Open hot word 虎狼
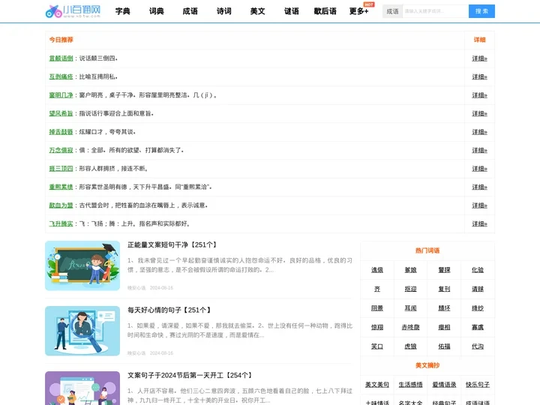This screenshot has width=540, height=405. pos(410,346)
